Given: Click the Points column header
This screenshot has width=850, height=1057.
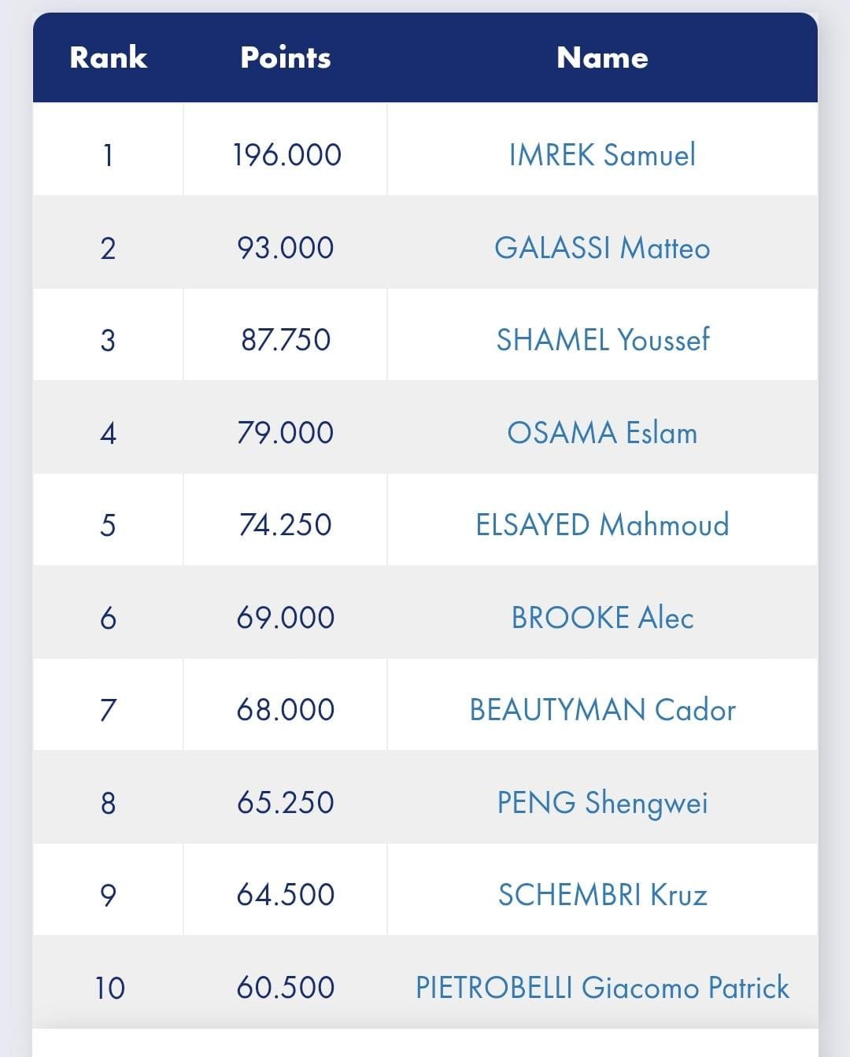Looking at the screenshot, I should coord(286,57).
